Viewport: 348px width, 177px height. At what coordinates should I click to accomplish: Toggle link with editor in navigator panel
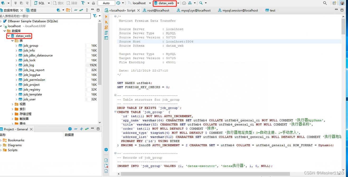pos(81,10)
